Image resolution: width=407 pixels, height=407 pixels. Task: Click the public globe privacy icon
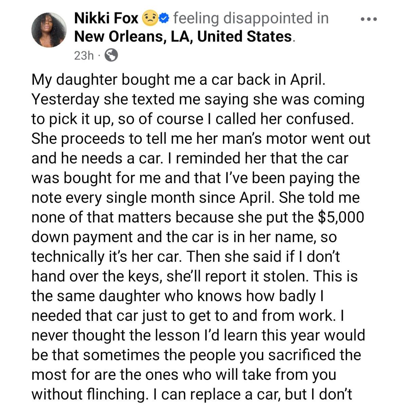[111, 55]
